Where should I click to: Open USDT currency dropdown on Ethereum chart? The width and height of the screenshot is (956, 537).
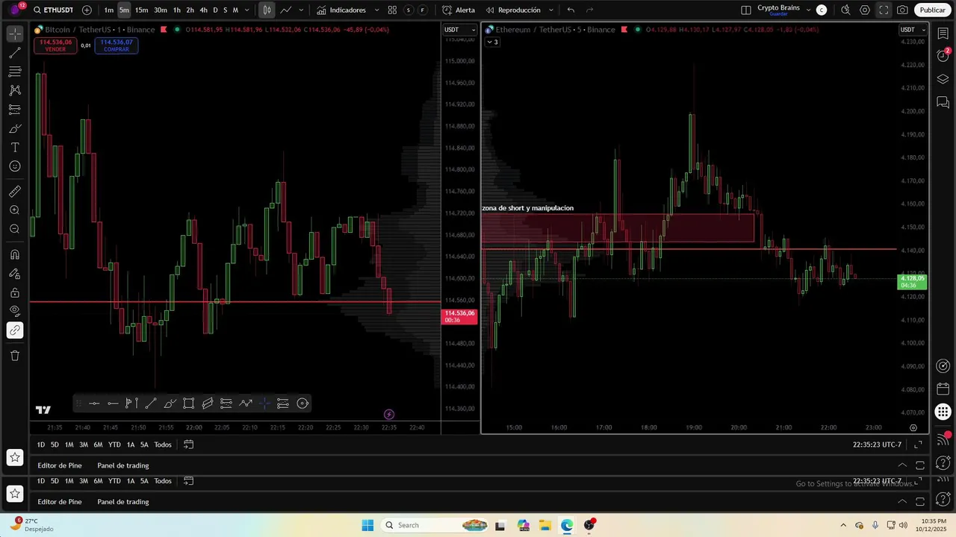(x=913, y=30)
